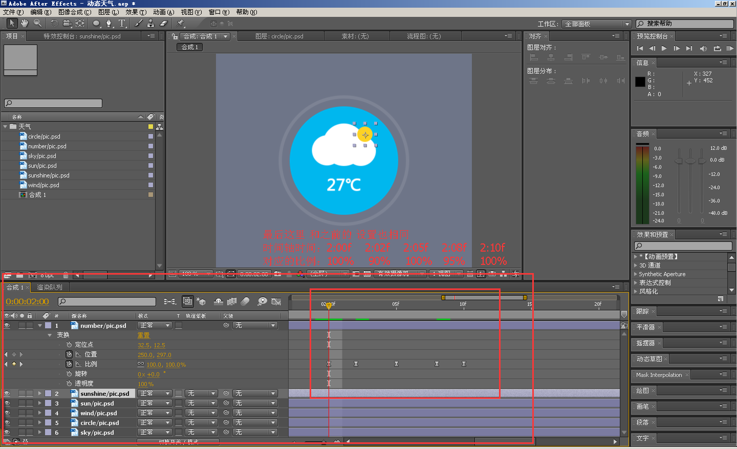Select the Eraser tool
Screen dimensions: 737x449
164,23
